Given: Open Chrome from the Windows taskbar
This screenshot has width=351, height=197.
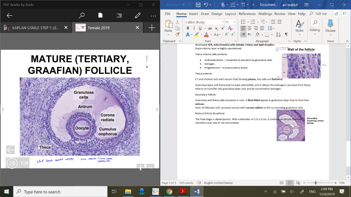Looking at the screenshot, I should [x=169, y=192].
